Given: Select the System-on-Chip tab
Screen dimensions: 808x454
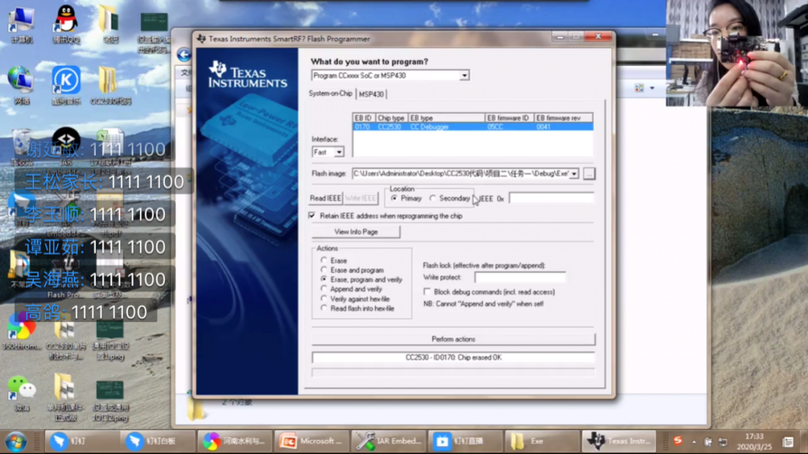Looking at the screenshot, I should 330,94.
